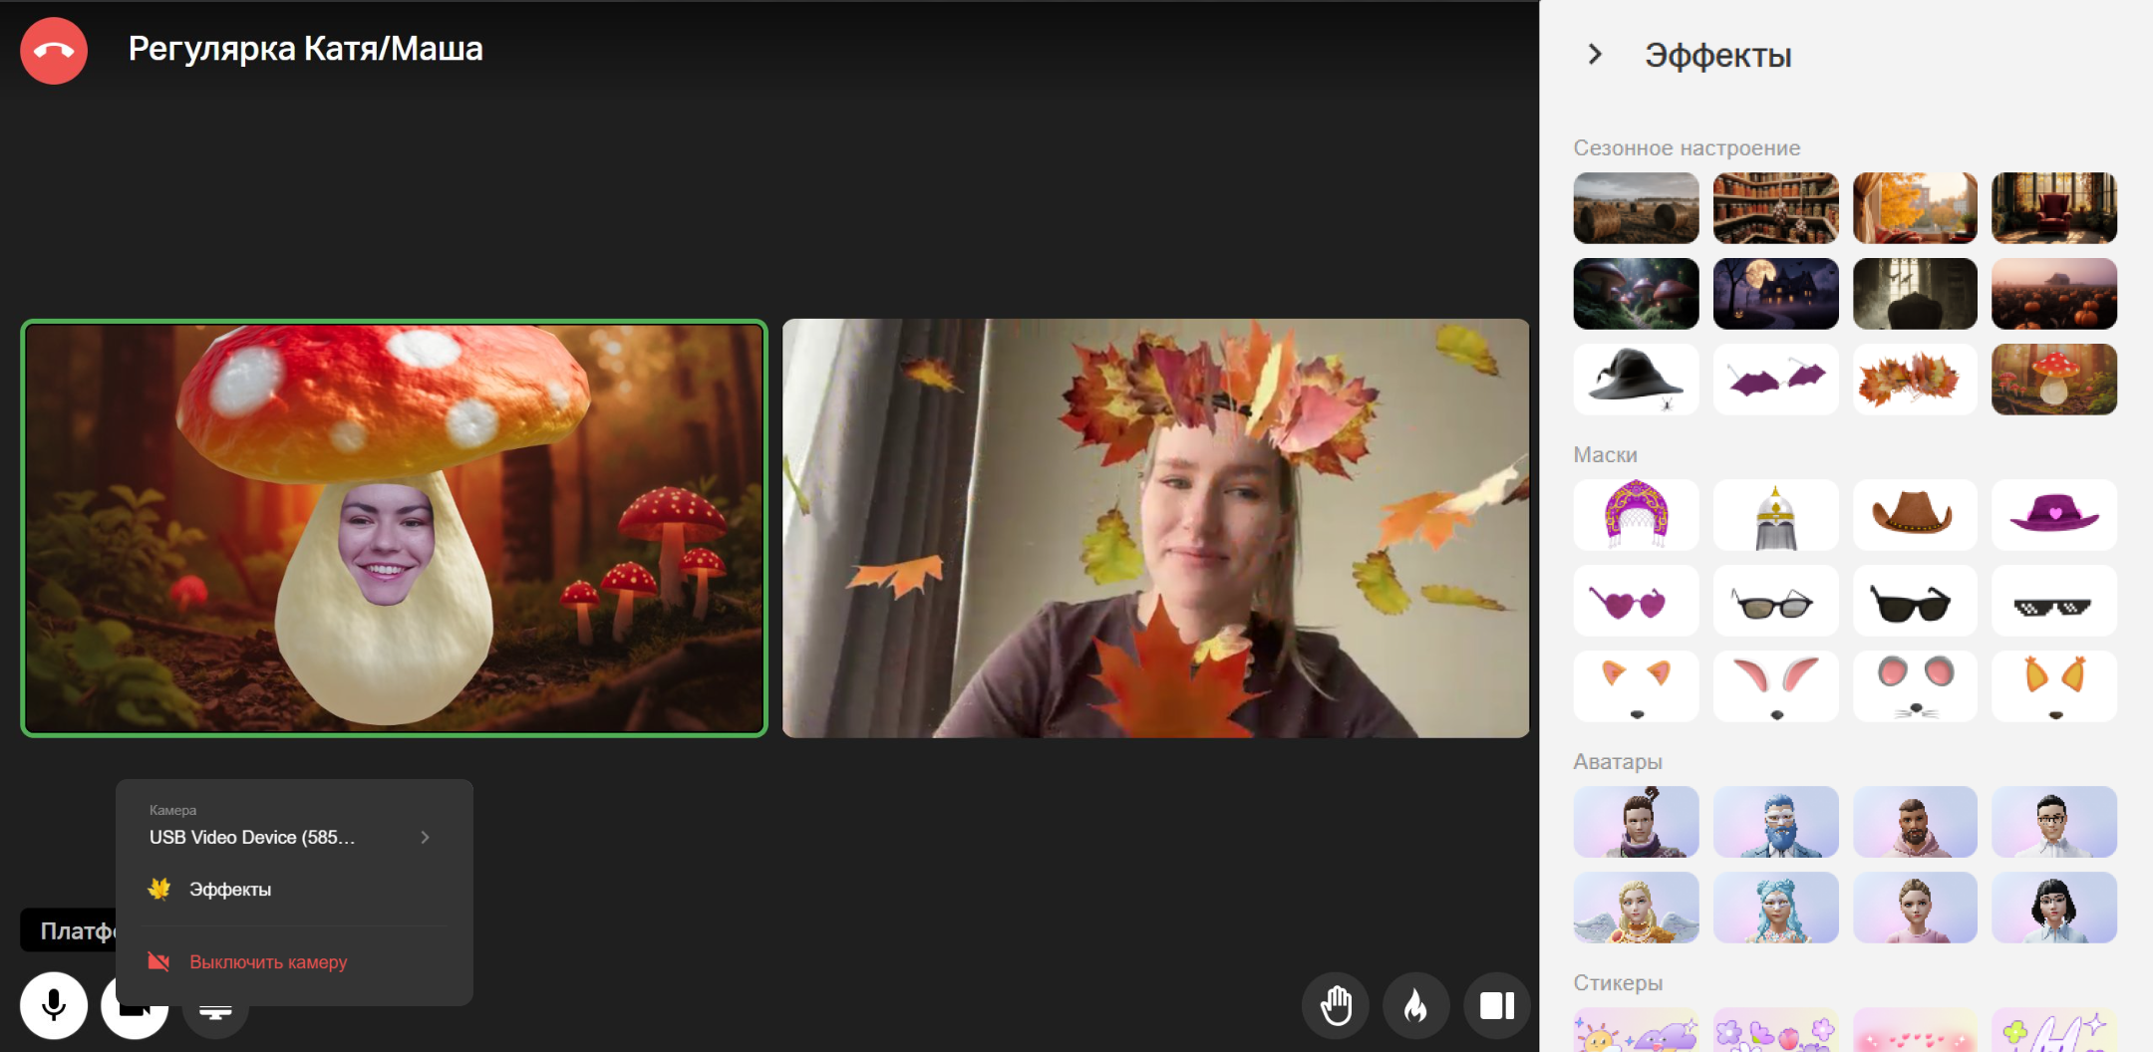Raise hand using the hand icon
2153x1052 pixels.
1336,1006
